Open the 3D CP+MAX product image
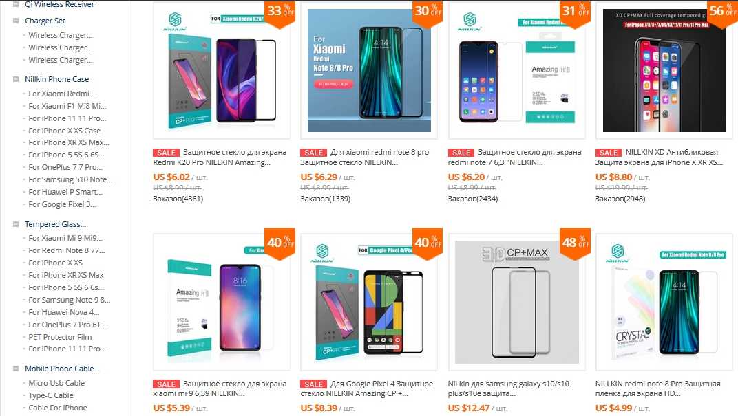This screenshot has width=738, height=416. pyautogui.click(x=516, y=303)
